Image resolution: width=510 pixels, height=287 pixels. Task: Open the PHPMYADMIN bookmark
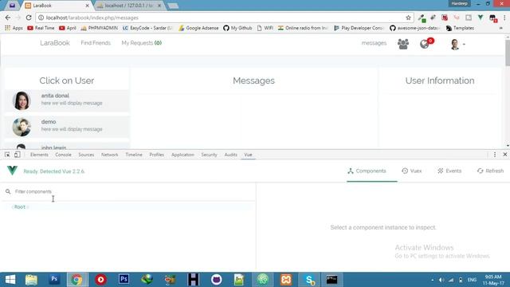pos(99,28)
